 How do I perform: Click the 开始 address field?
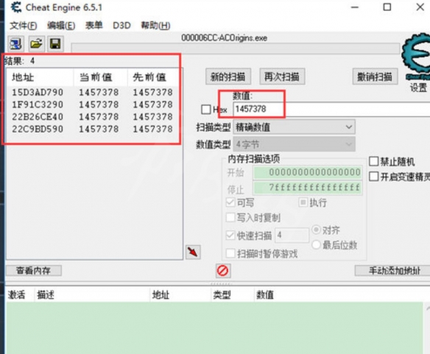click(x=308, y=172)
